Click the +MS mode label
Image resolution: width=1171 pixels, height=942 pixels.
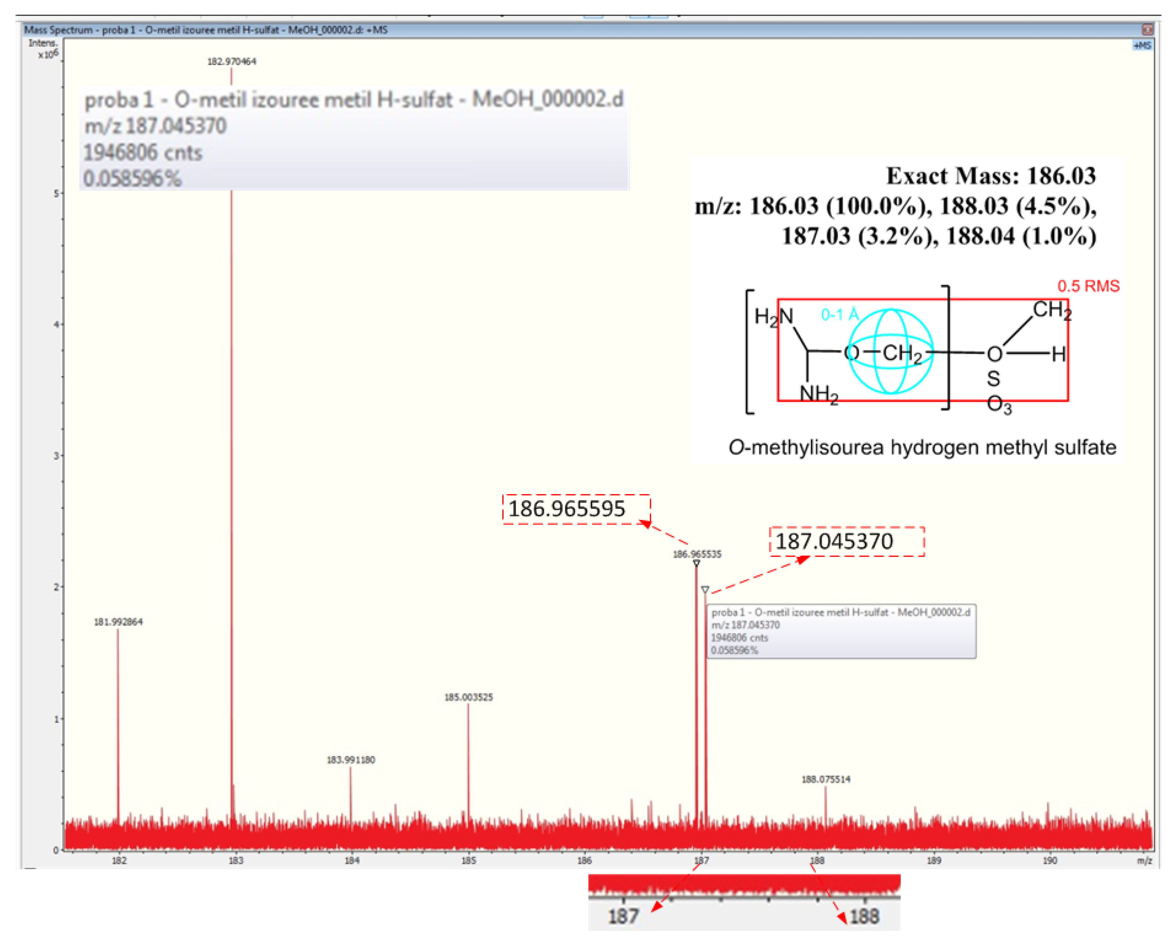coord(1142,45)
